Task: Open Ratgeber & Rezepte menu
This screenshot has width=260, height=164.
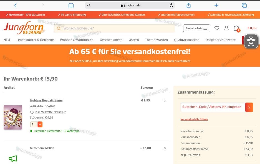Action: (x=221, y=40)
